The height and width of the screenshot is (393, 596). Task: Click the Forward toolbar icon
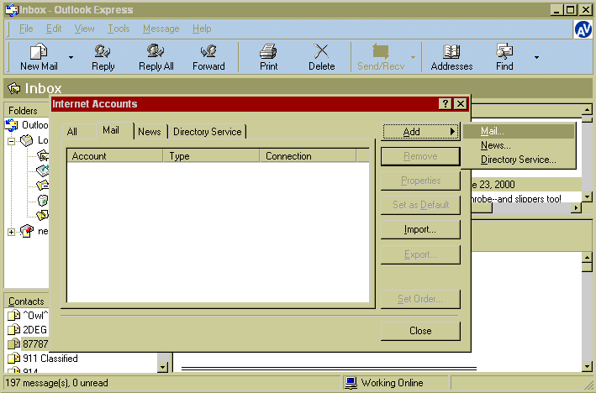click(x=208, y=51)
